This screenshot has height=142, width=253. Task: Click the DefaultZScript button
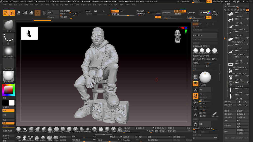point(218,2)
